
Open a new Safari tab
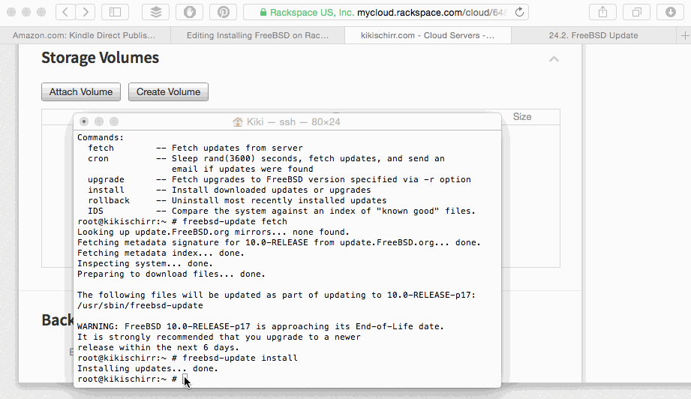click(684, 36)
